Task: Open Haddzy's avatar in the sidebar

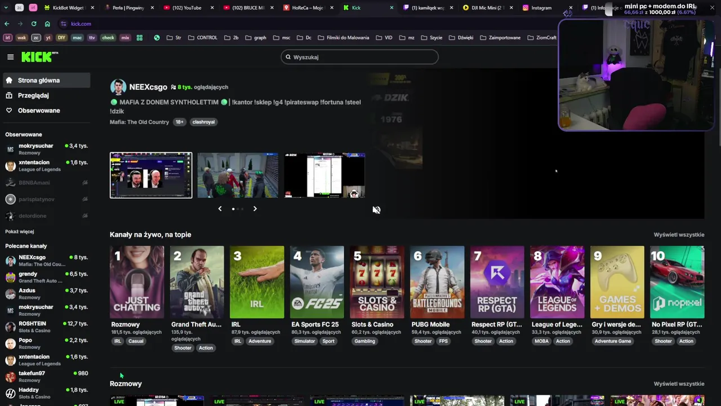Action: [x=10, y=393]
